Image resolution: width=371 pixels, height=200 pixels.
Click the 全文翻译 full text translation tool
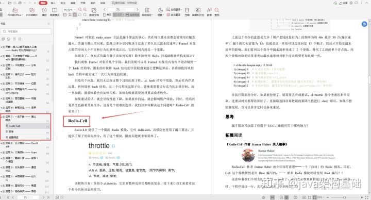(x=174, y=14)
